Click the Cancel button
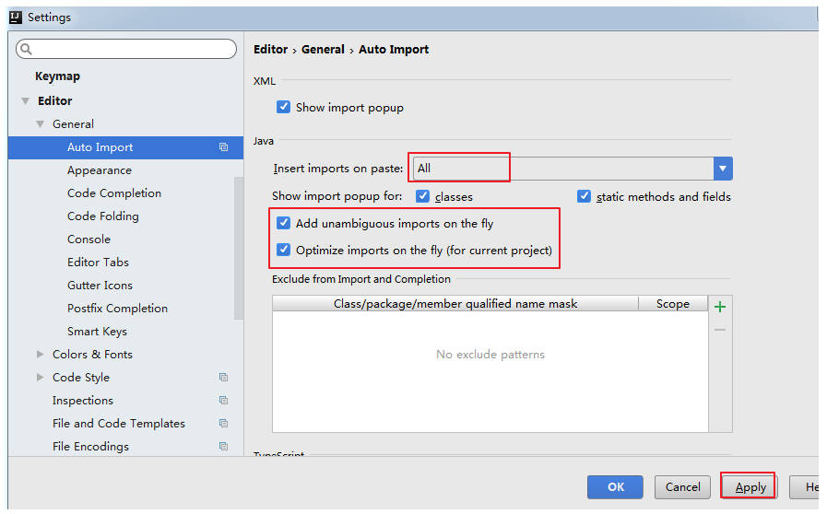 click(682, 487)
